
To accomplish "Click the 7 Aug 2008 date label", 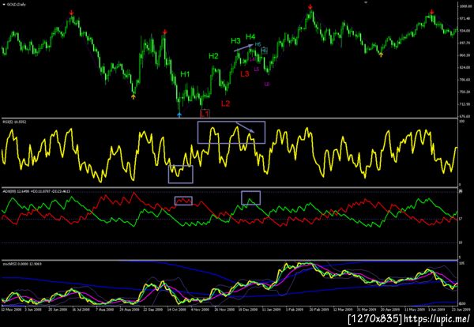I will tap(104, 310).
